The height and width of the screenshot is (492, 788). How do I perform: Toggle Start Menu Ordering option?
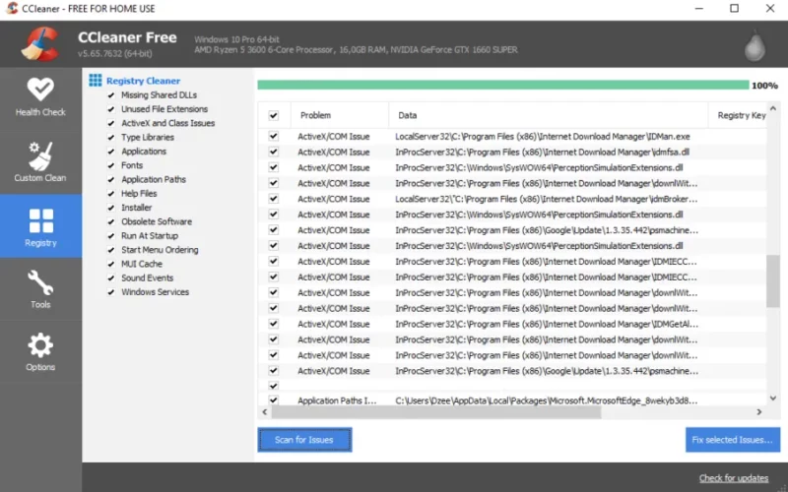(111, 250)
